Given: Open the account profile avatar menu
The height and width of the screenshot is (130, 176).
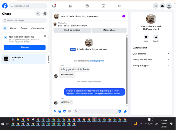Looking at the screenshot, I should (x=169, y=6).
